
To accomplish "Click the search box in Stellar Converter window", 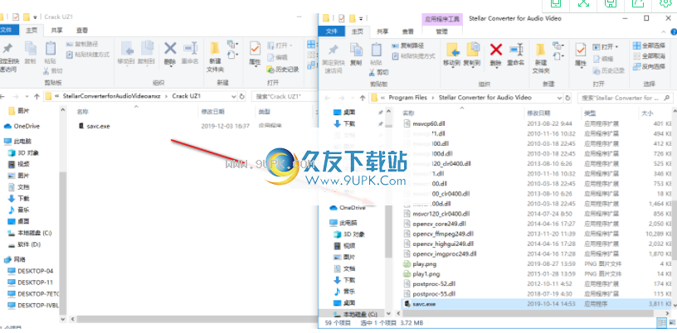I will pos(626,98).
